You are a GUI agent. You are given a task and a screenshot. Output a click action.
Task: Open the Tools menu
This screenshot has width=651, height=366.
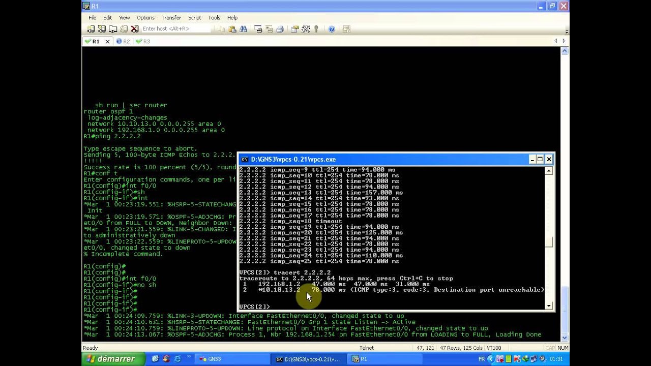click(x=215, y=18)
